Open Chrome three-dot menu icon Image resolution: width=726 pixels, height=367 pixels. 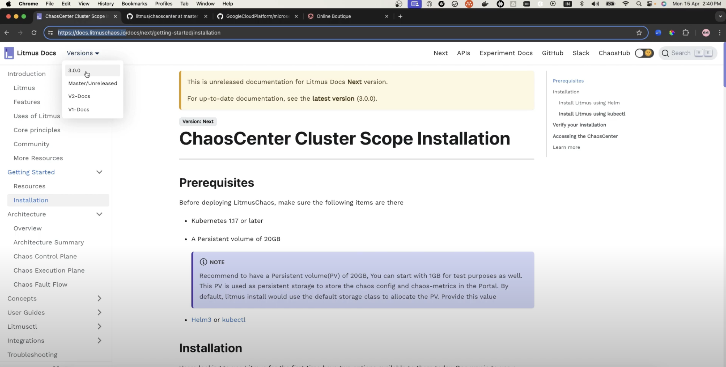(x=720, y=33)
